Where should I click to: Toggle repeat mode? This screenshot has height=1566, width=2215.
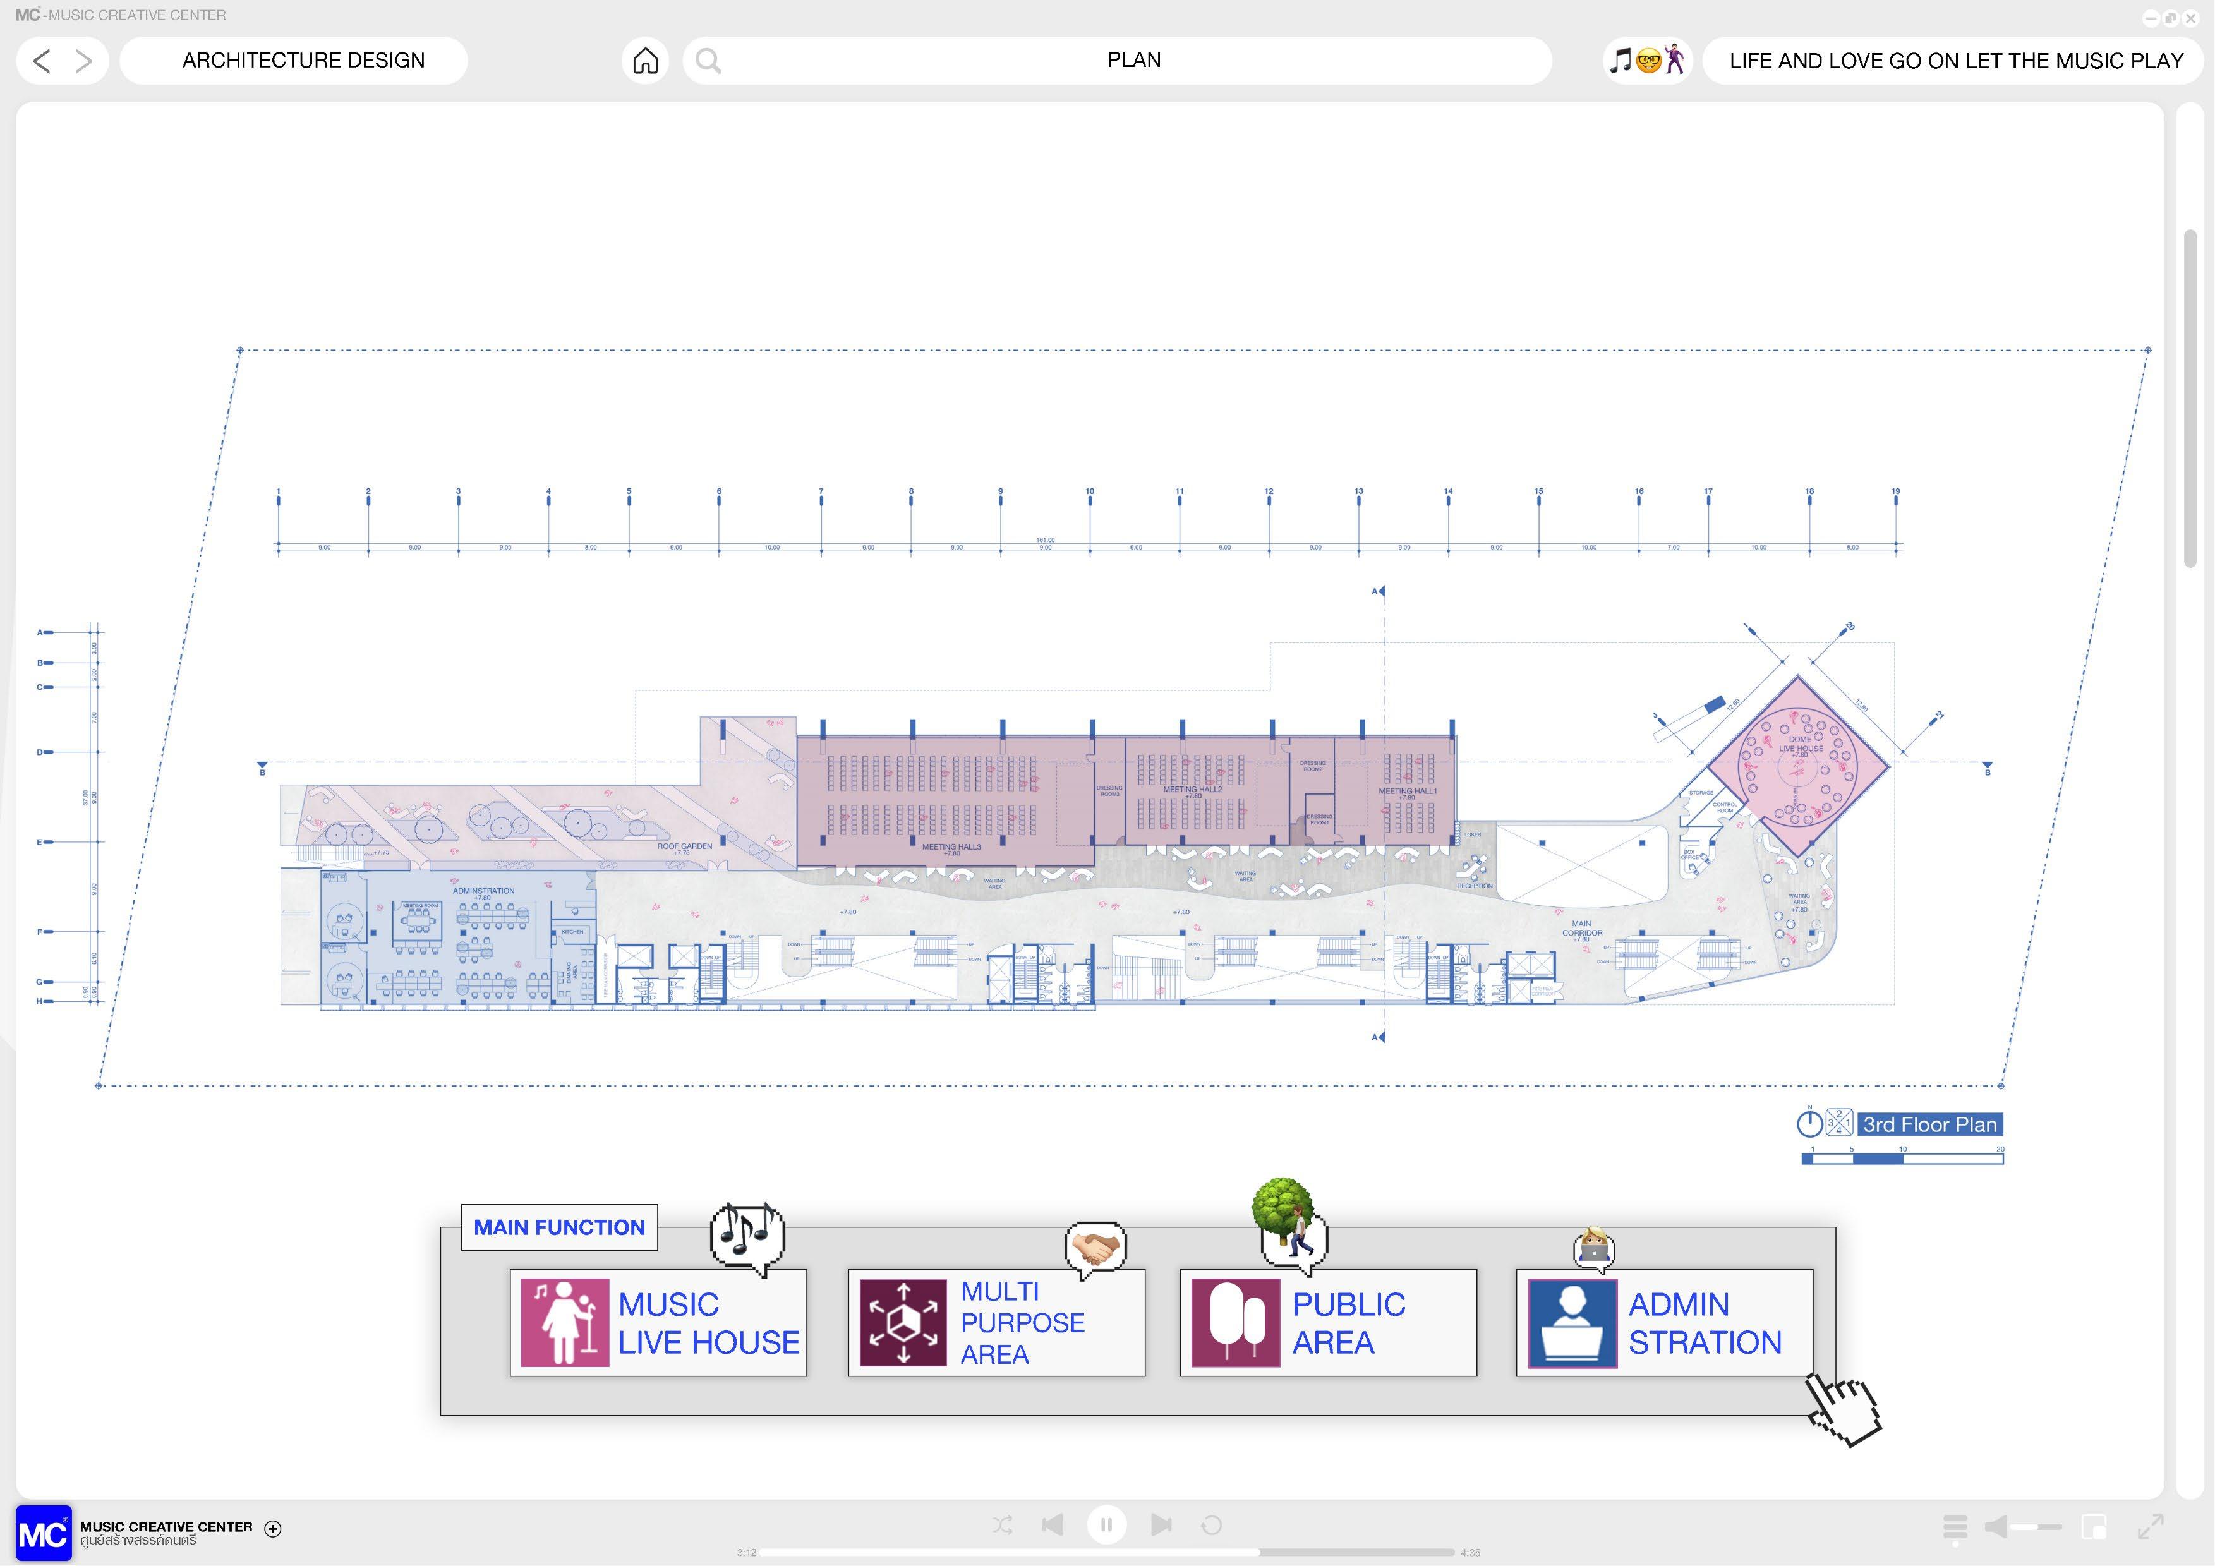tap(1212, 1526)
